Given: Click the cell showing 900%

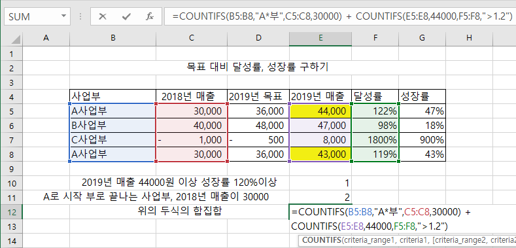Looking at the screenshot, I should point(422,140).
